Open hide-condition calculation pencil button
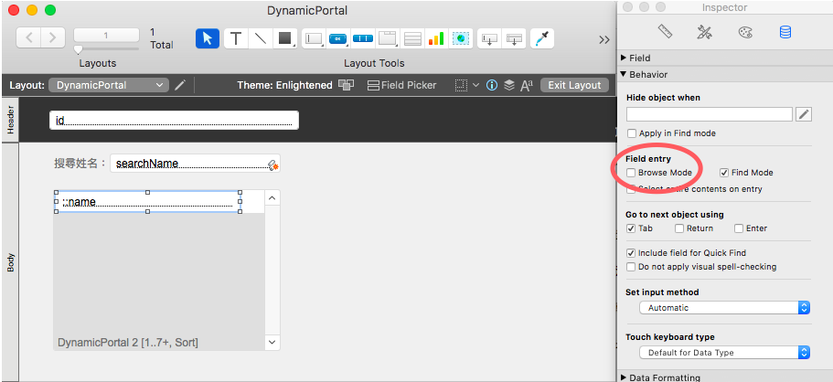 [x=804, y=114]
